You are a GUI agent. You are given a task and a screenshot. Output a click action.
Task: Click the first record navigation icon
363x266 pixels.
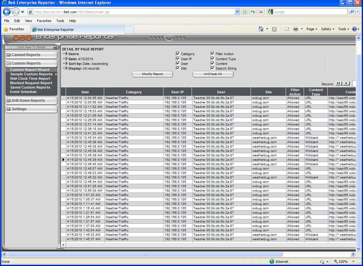338,84
